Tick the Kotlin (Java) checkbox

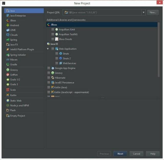tap(49, 87)
